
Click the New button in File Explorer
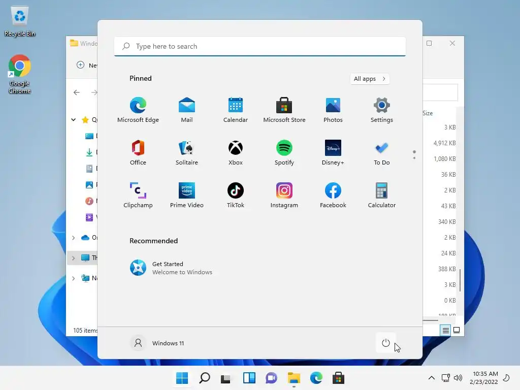pyautogui.click(x=87, y=65)
